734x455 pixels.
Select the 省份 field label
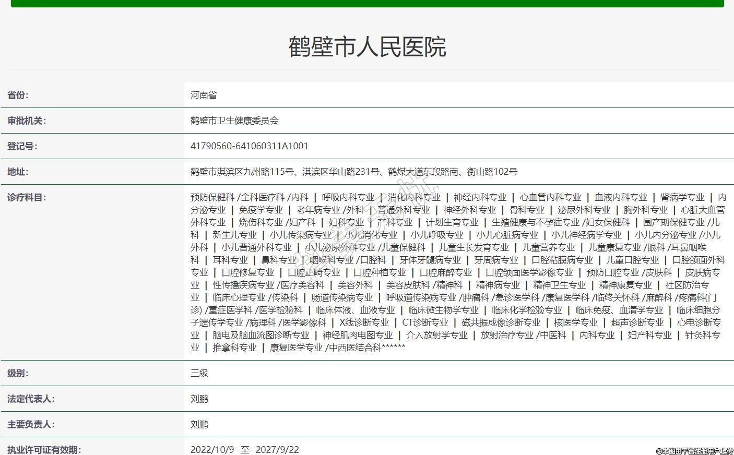point(18,95)
